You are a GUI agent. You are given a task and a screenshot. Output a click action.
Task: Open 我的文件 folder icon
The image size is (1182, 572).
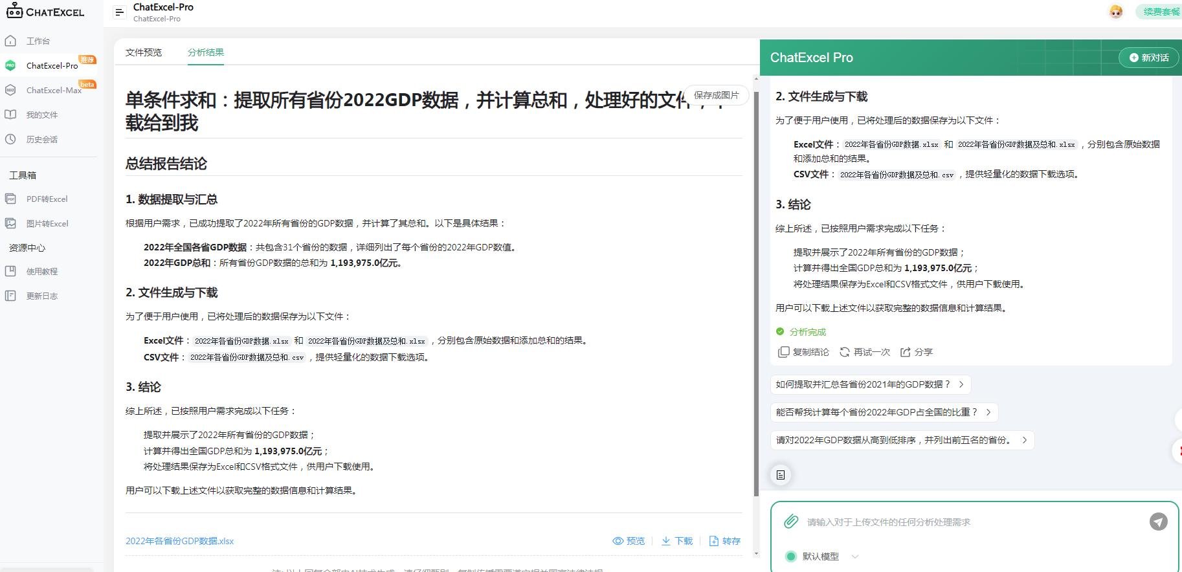10,115
